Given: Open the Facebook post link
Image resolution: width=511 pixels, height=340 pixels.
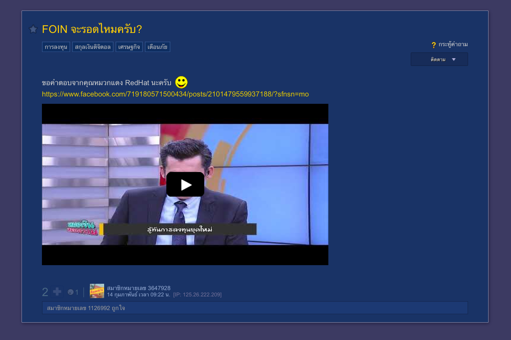Looking at the screenshot, I should click(175, 94).
